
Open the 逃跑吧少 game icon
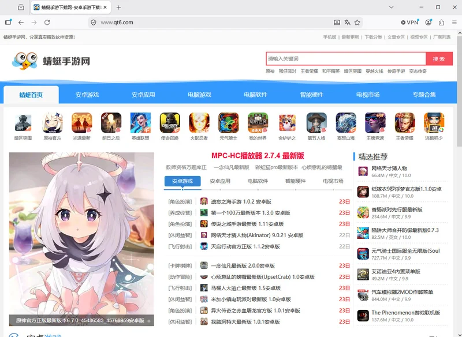(434, 123)
